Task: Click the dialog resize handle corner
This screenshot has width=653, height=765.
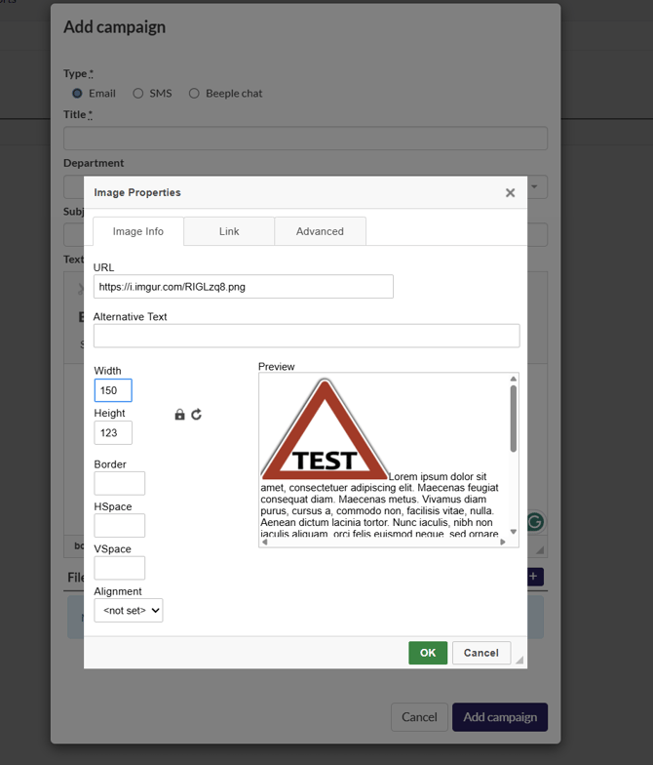Action: [519, 661]
